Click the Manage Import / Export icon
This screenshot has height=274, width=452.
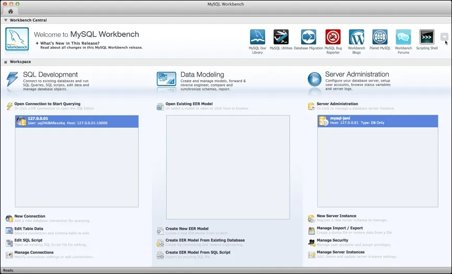coord(311,231)
